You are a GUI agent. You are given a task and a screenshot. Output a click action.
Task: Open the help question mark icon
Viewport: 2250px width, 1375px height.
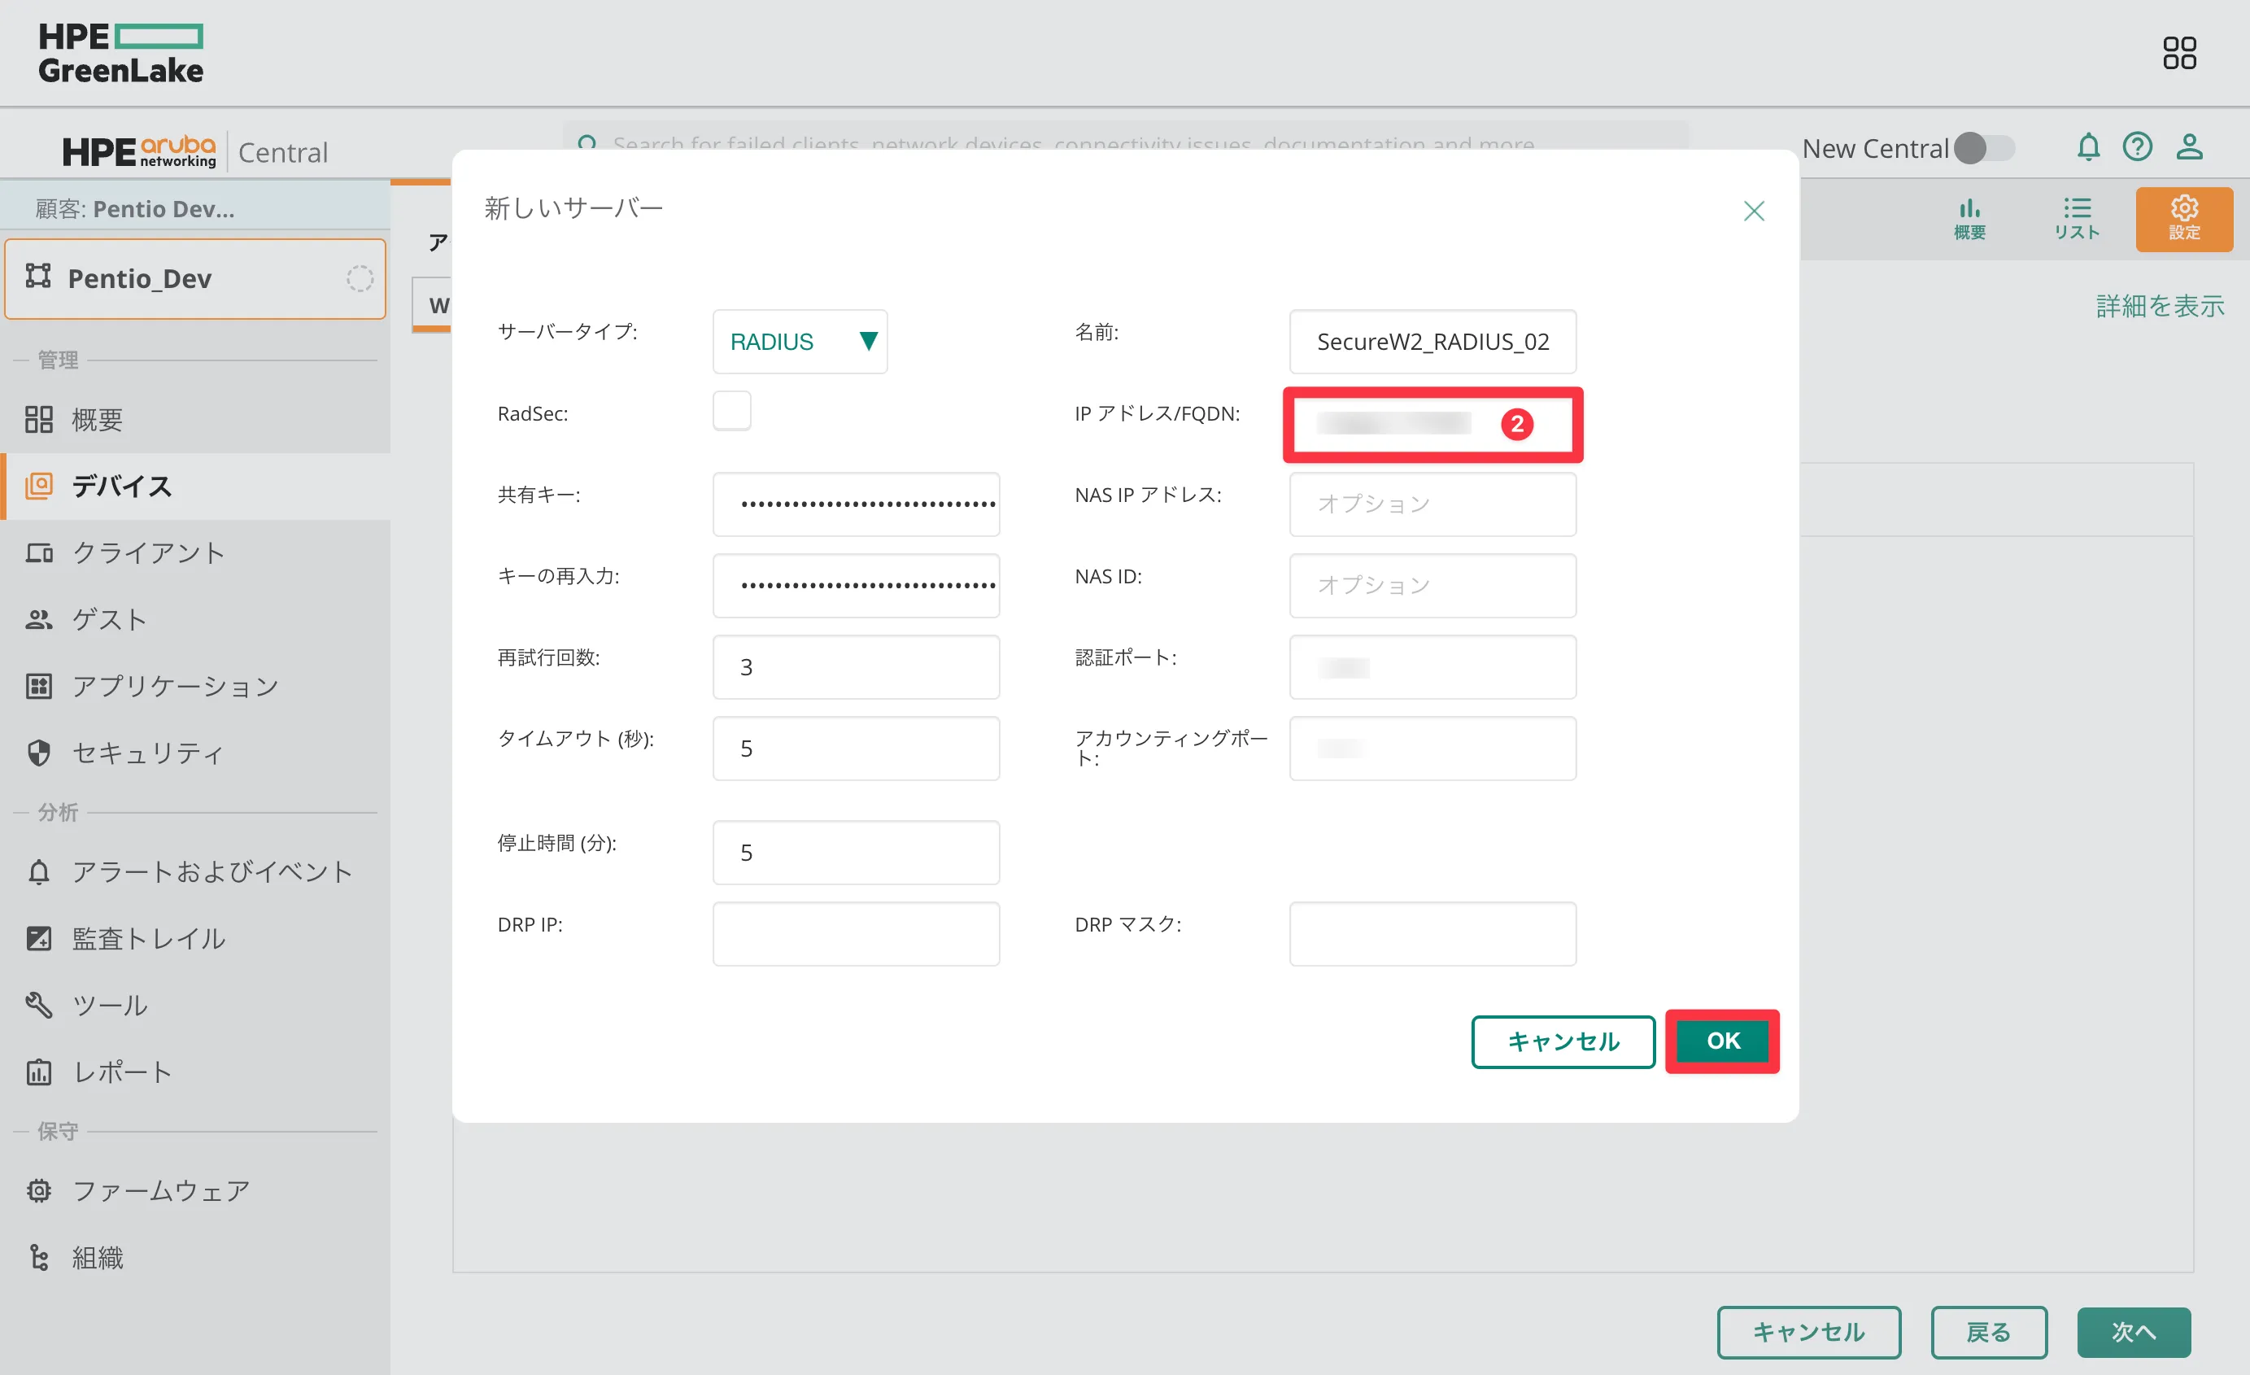pyautogui.click(x=2137, y=147)
